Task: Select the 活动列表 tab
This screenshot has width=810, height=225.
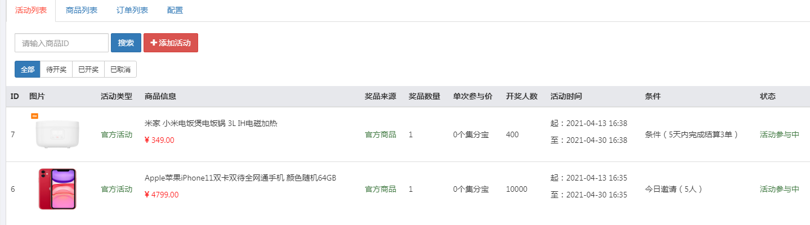Action: coord(31,10)
